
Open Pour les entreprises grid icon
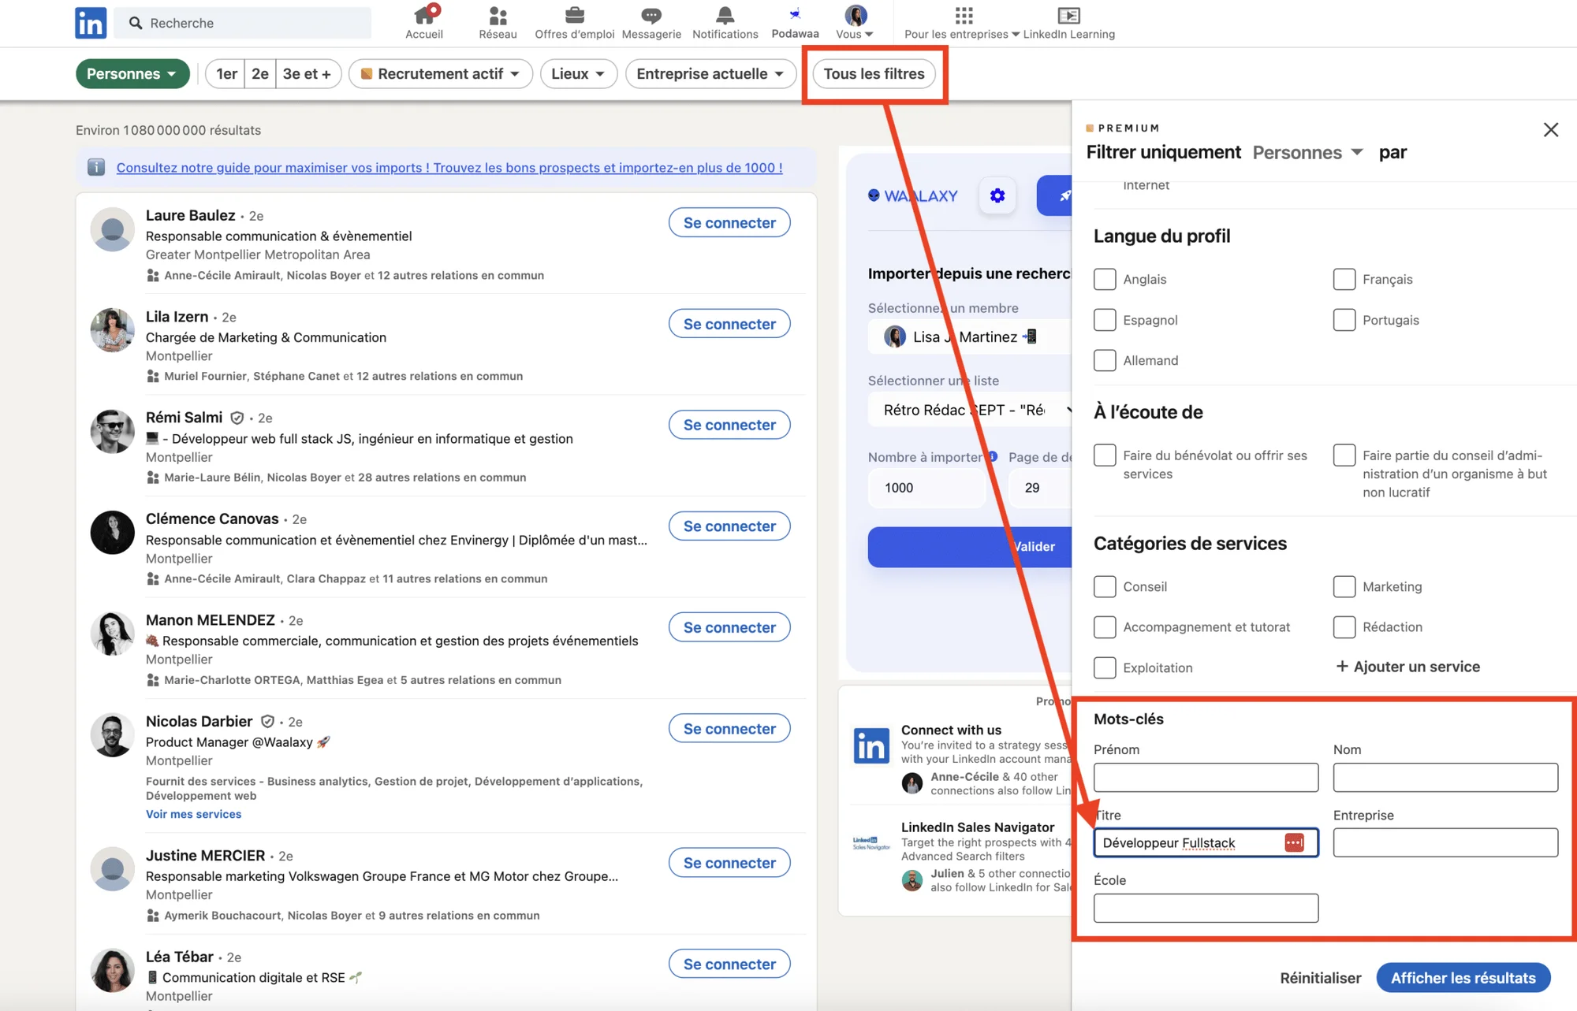click(x=964, y=15)
